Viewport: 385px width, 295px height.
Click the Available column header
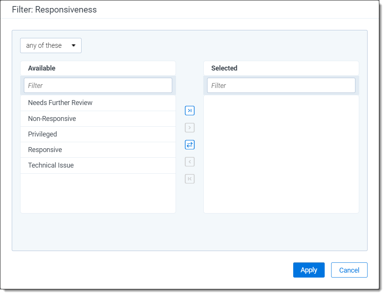pyautogui.click(x=42, y=68)
